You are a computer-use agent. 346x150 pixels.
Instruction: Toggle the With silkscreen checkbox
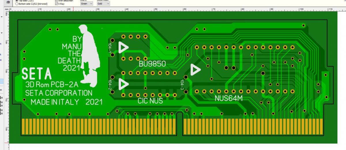click(56, 1)
